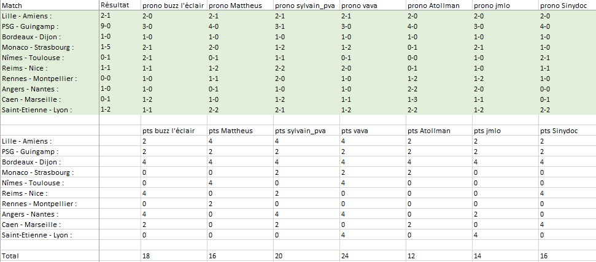Click sylvain_pva's total of 20
Image resolution: width=596 pixels, height=262 pixels.
279,255
